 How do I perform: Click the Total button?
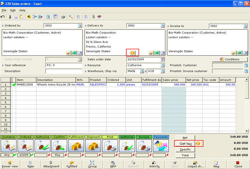185,155
